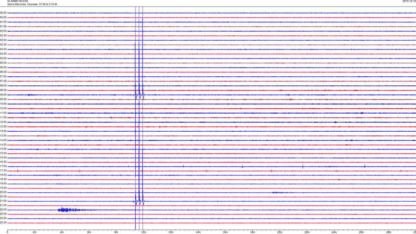Click the 16m axis label

(x=225, y=232)
